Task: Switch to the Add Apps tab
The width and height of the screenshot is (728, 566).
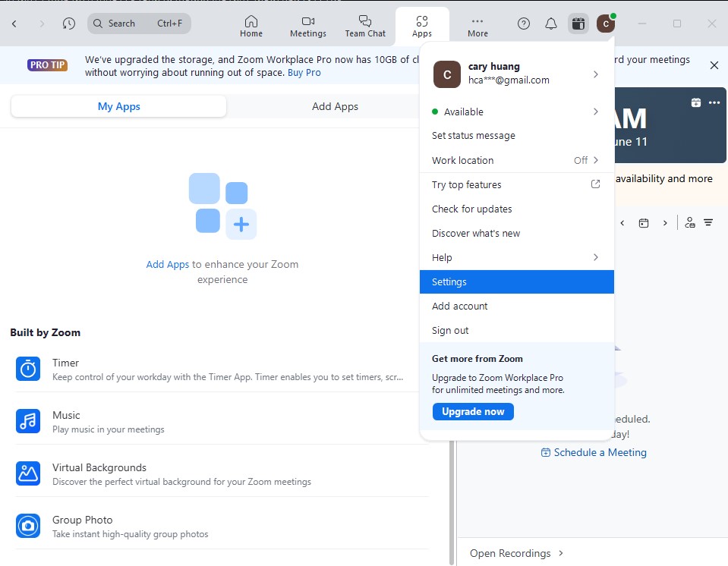Action: [x=335, y=106]
